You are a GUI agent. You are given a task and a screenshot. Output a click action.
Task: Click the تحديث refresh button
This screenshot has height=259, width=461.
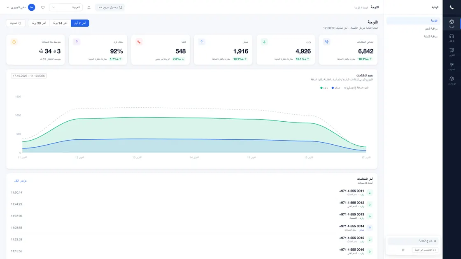tap(16, 23)
